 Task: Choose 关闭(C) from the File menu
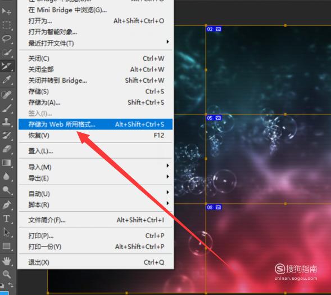96,59
